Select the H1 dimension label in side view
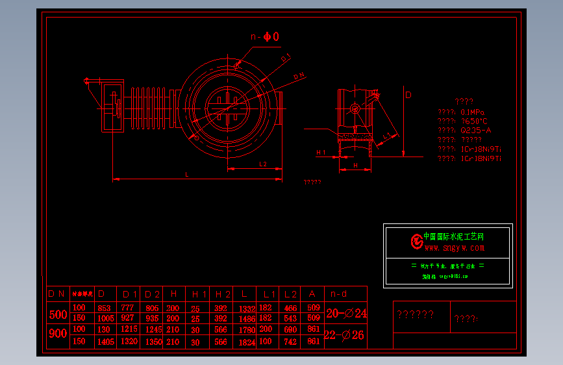This screenshot has width=563, height=365. click(321, 153)
